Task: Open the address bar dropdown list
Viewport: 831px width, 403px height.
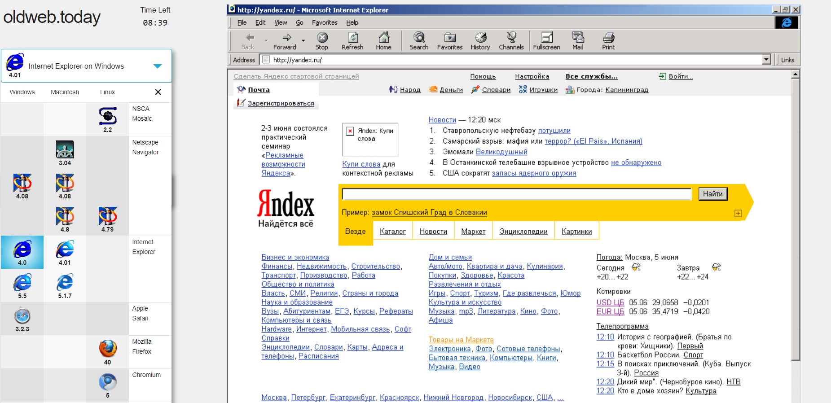Action: tap(766, 60)
